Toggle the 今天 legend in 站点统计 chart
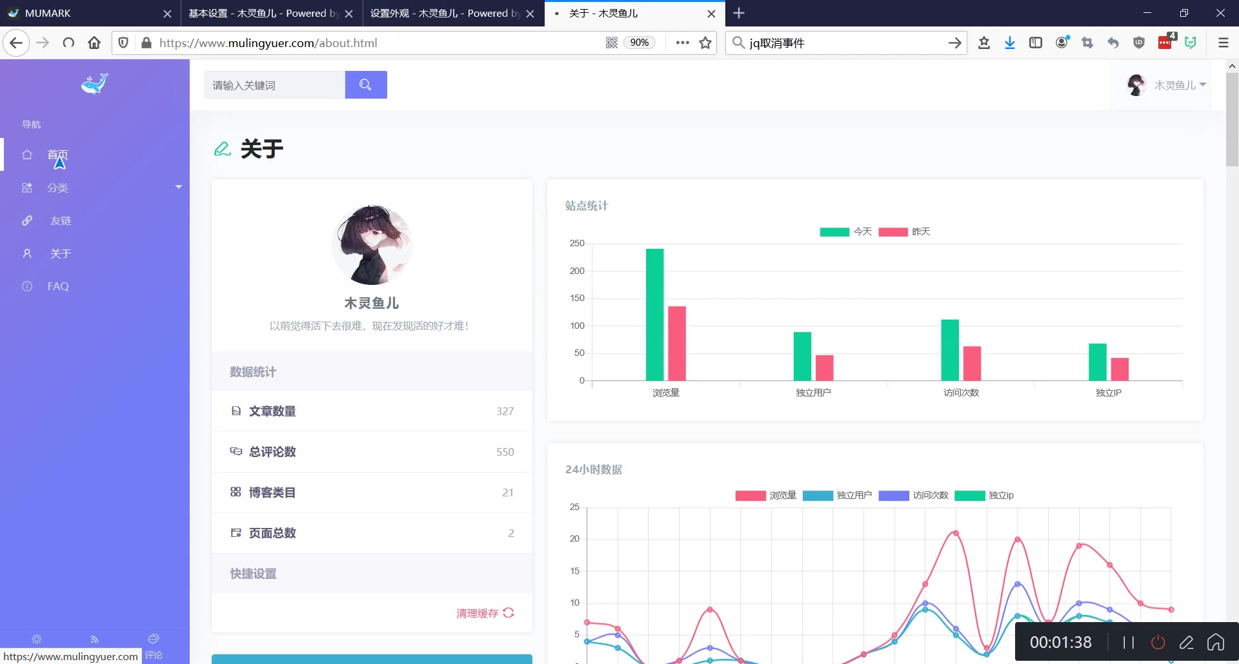 [x=846, y=232]
